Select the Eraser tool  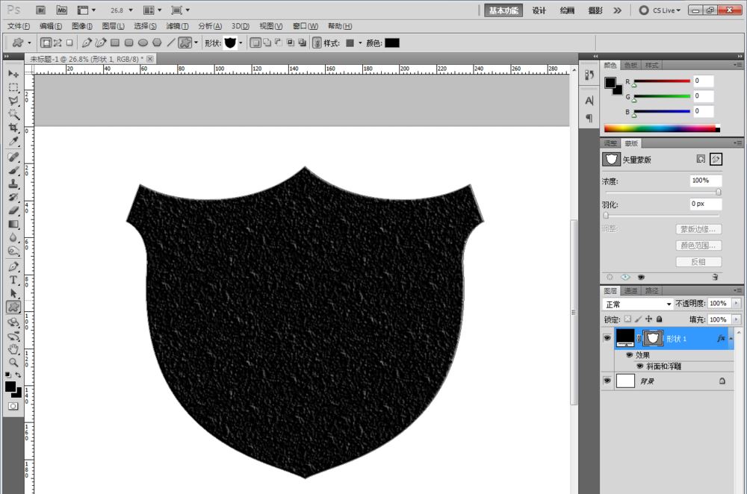13,211
